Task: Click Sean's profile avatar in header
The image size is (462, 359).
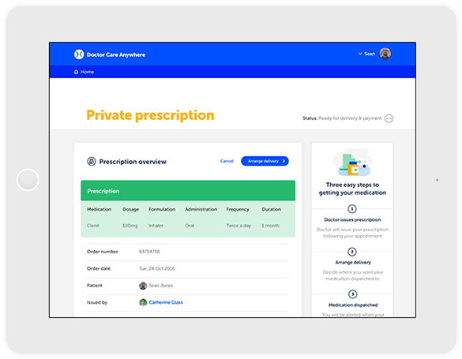Action: 385,54
